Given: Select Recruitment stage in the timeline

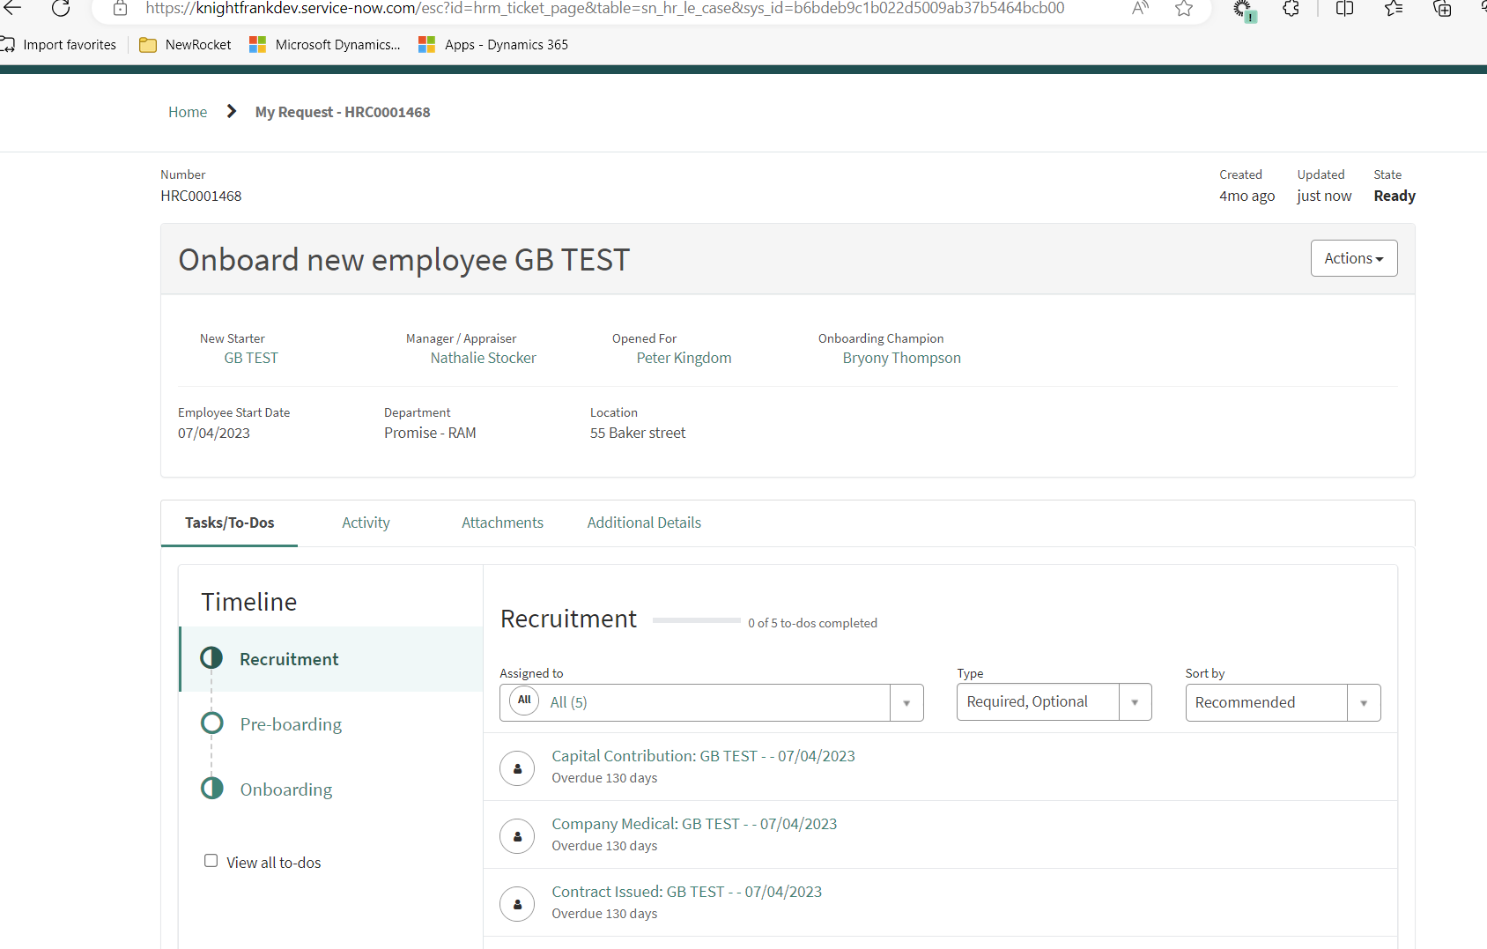Looking at the screenshot, I should coord(331,659).
